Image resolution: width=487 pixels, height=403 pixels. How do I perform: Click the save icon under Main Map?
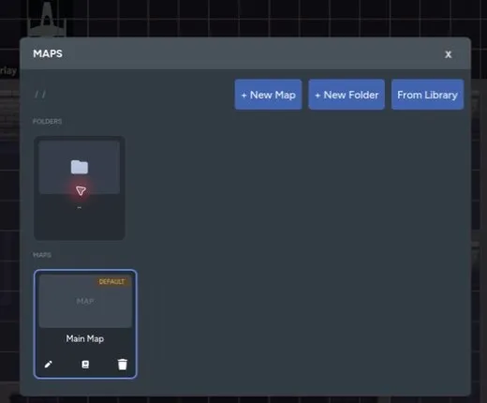click(x=85, y=365)
